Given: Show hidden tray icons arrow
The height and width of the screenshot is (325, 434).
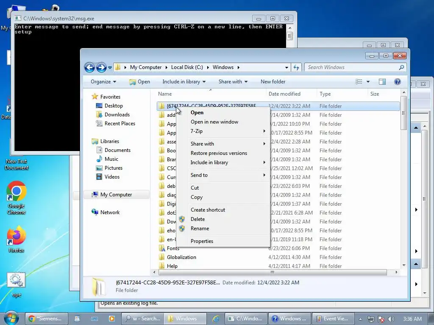Looking at the screenshot, I should coord(360,319).
